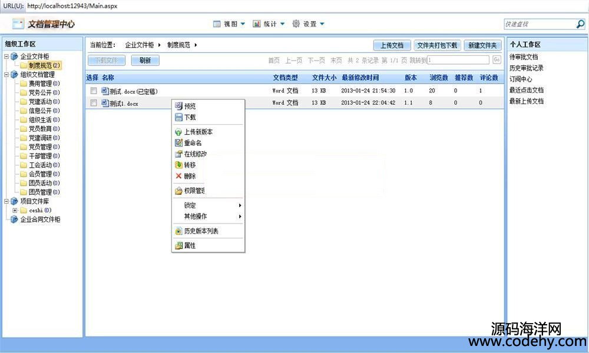The height and width of the screenshot is (353, 589).
Task: Click the 项目文件库 cube icon
Action: [14, 201]
